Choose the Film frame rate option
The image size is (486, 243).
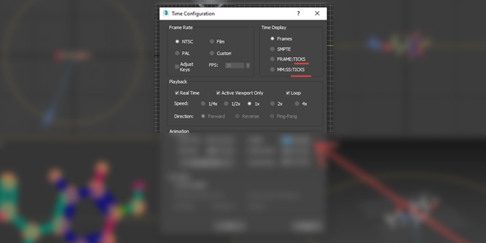click(x=212, y=41)
